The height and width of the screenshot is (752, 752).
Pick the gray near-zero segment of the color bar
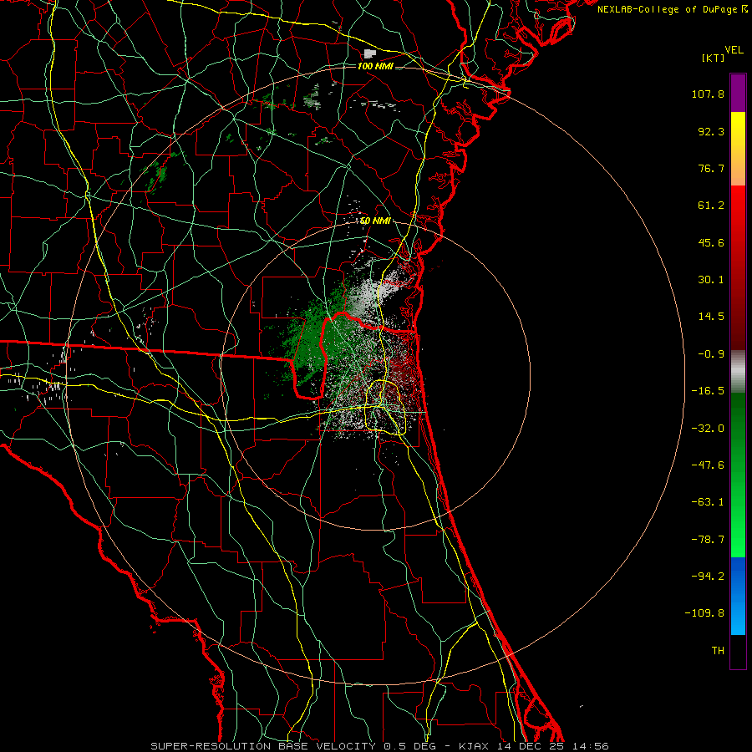tap(738, 371)
